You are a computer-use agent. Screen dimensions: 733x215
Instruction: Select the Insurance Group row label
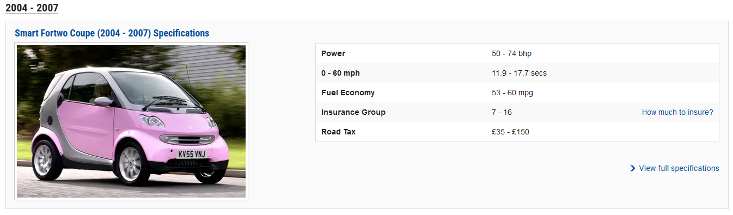click(353, 112)
